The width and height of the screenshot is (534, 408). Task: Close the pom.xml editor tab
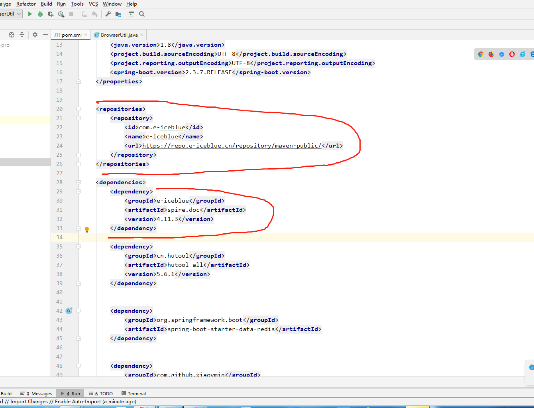[86, 35]
